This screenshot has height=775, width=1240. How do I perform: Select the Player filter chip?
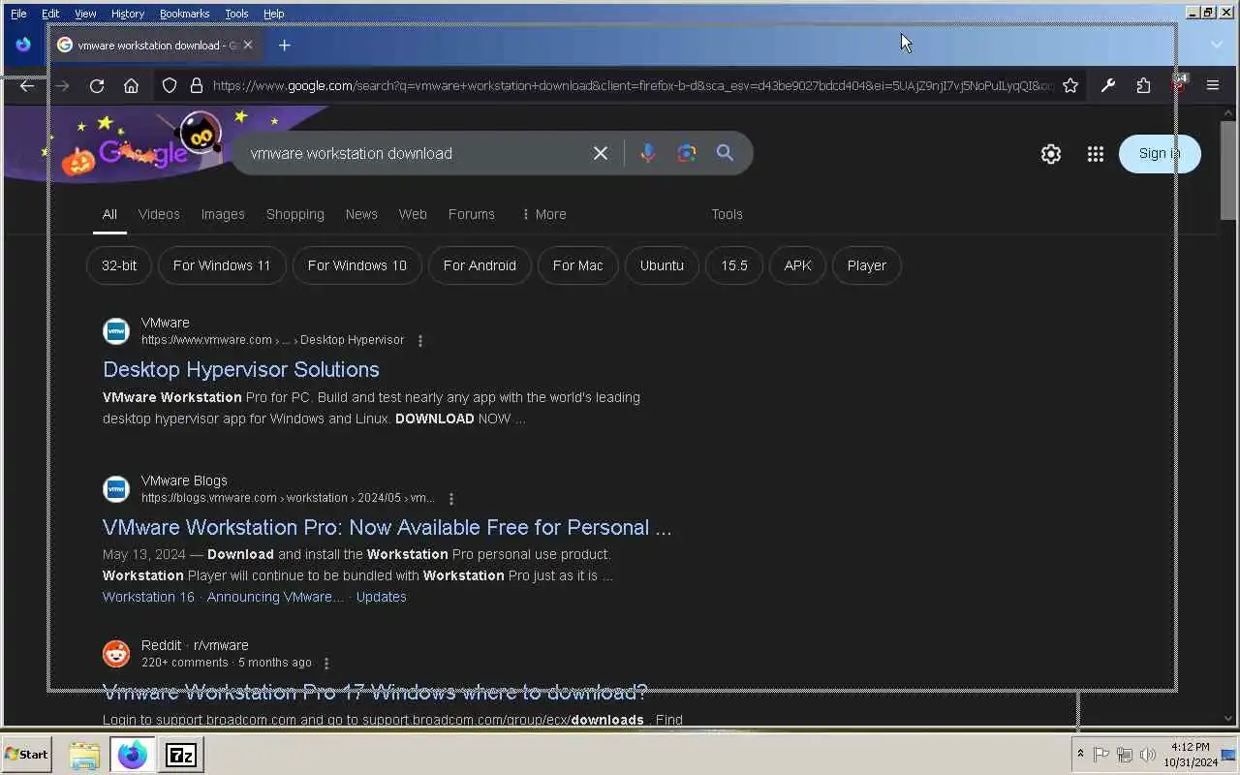point(867,265)
